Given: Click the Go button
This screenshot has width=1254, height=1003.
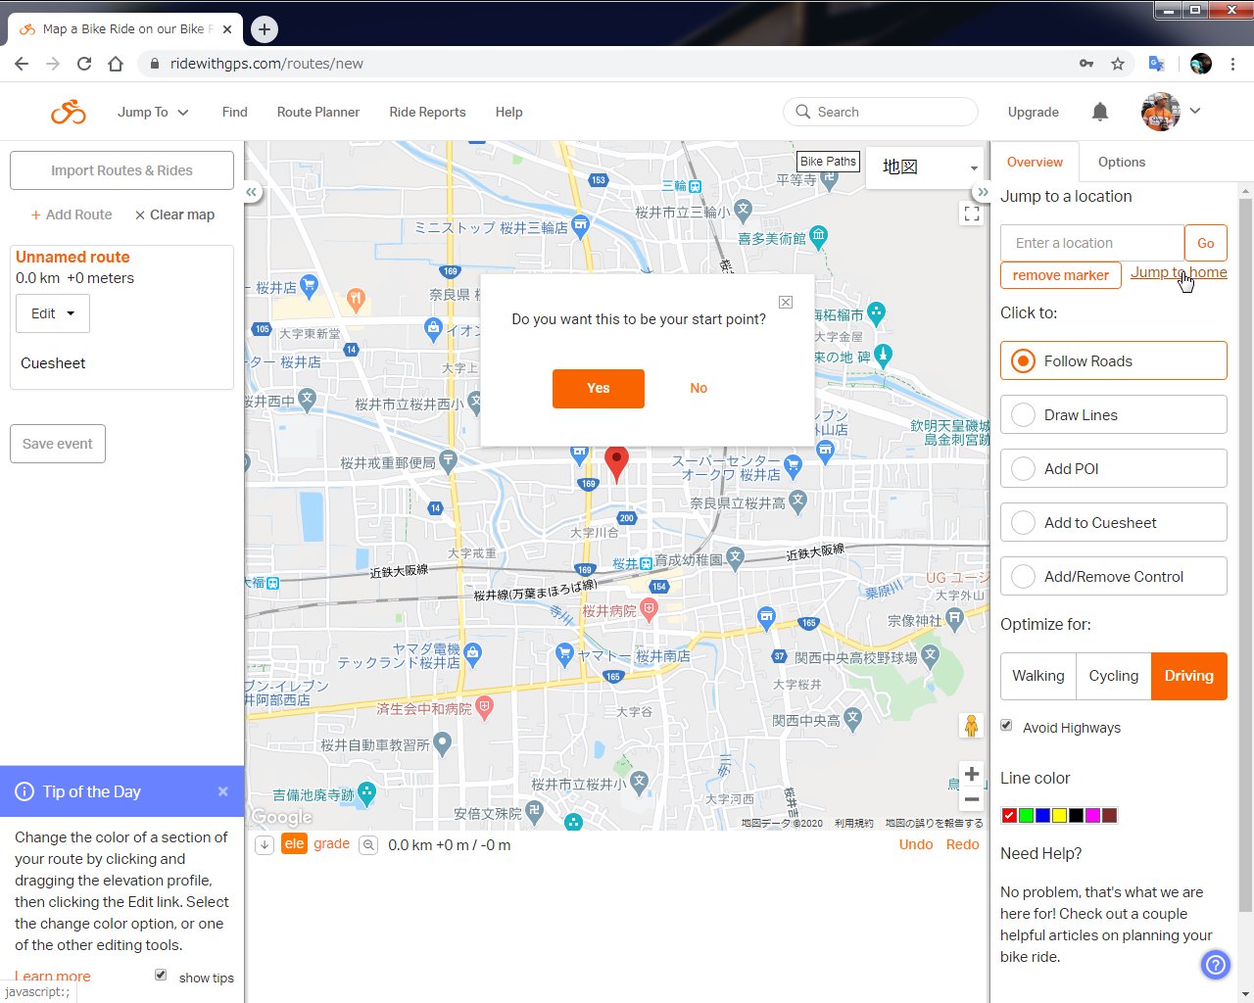Looking at the screenshot, I should click(1206, 243).
